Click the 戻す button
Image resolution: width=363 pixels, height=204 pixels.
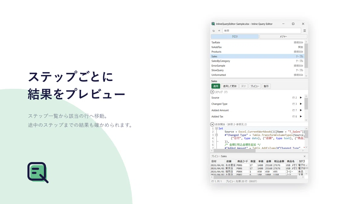(244, 86)
